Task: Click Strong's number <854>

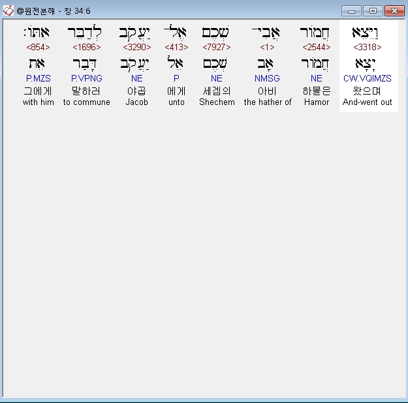Action: click(x=38, y=47)
